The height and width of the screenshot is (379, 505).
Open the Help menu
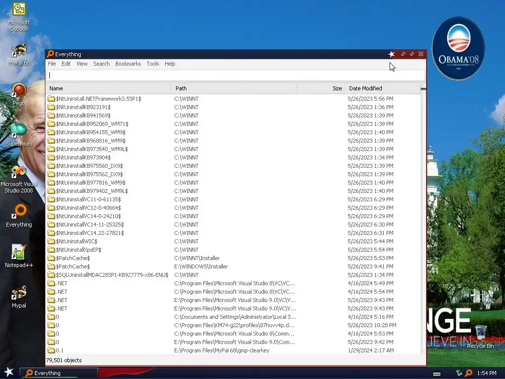[x=170, y=64]
